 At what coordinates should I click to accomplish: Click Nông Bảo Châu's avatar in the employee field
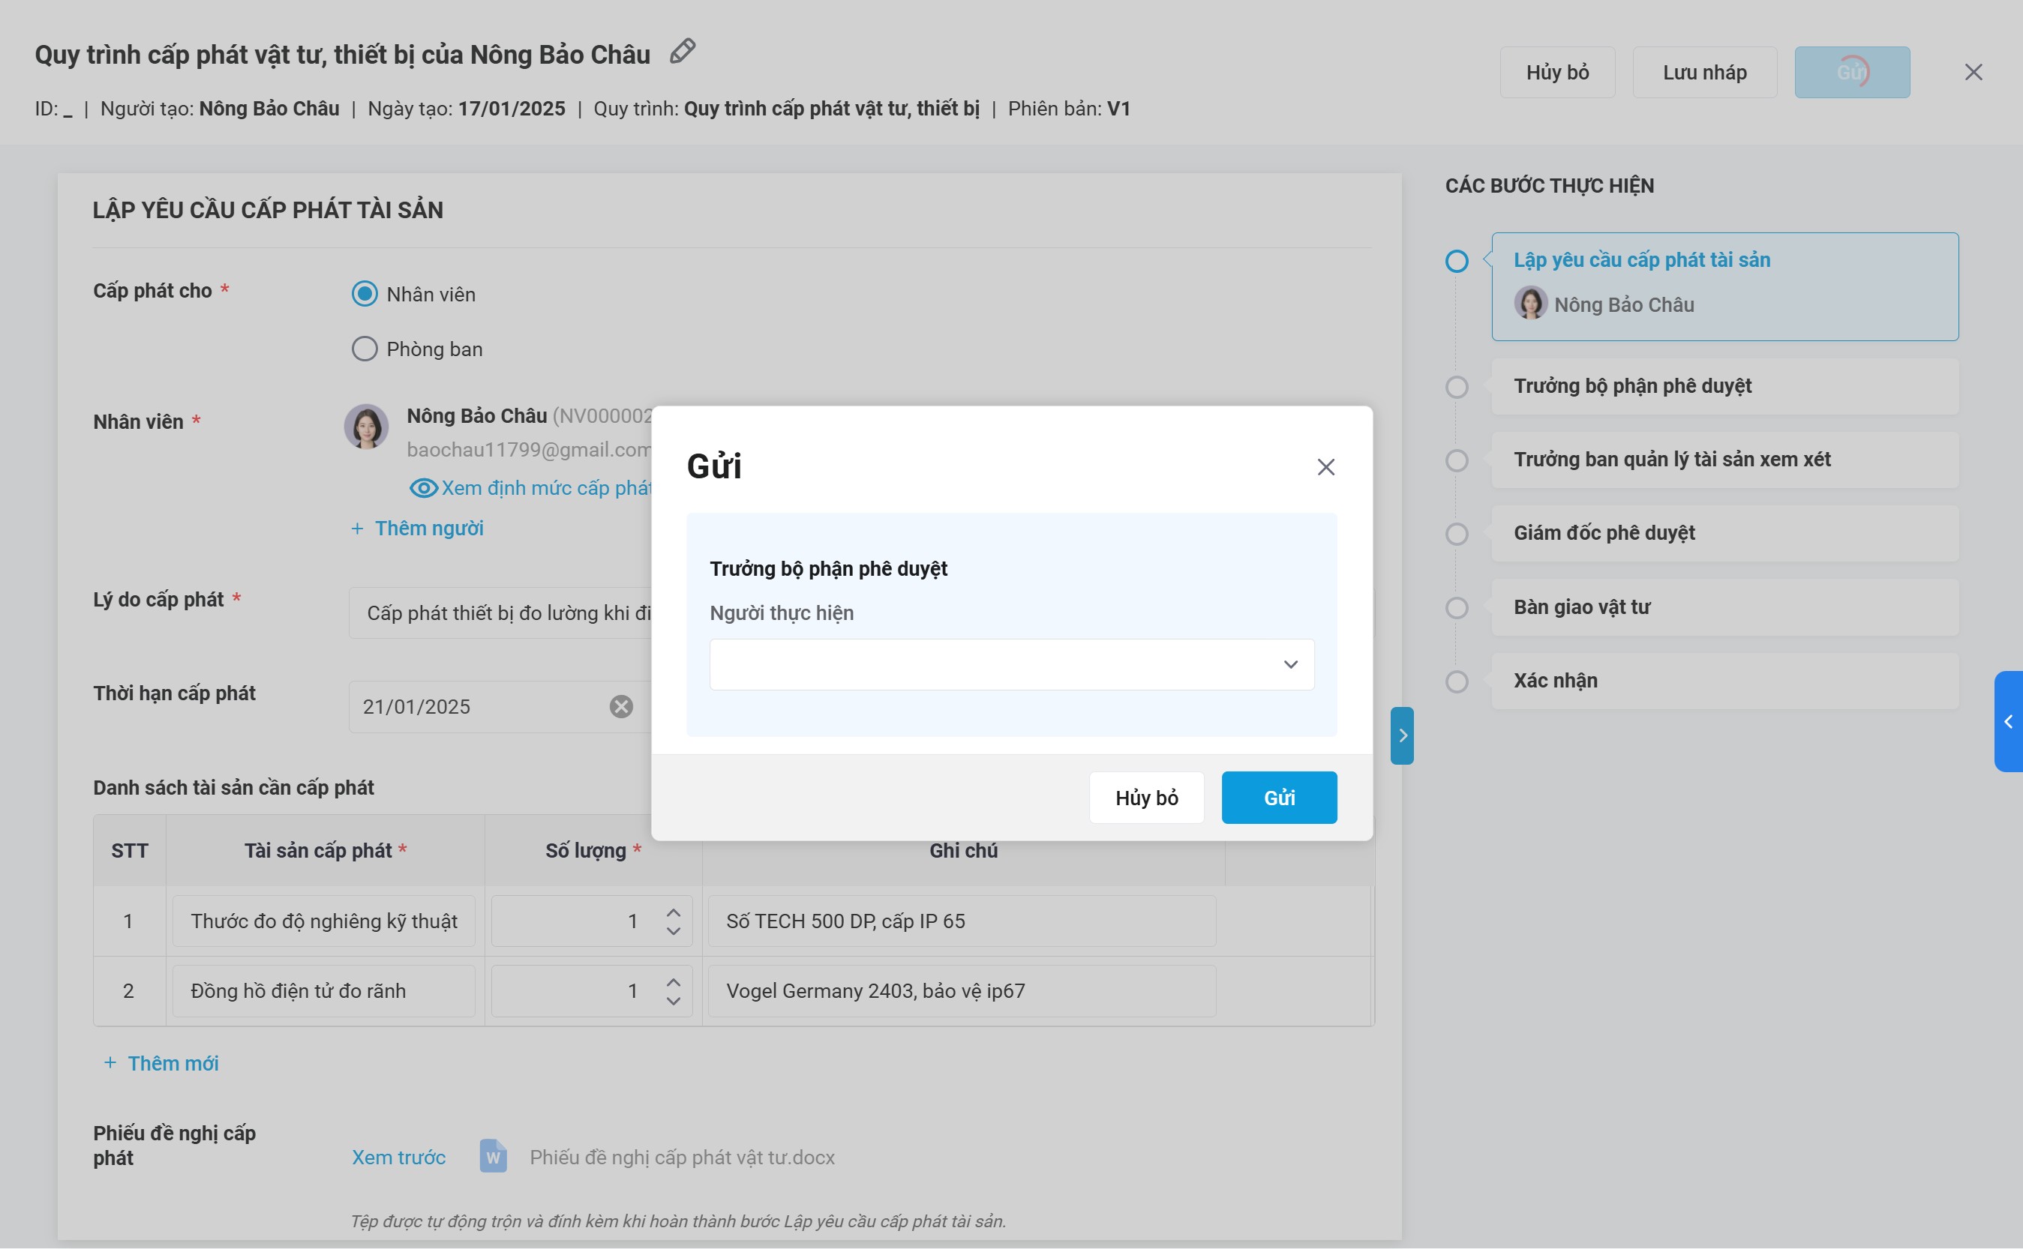click(x=366, y=427)
